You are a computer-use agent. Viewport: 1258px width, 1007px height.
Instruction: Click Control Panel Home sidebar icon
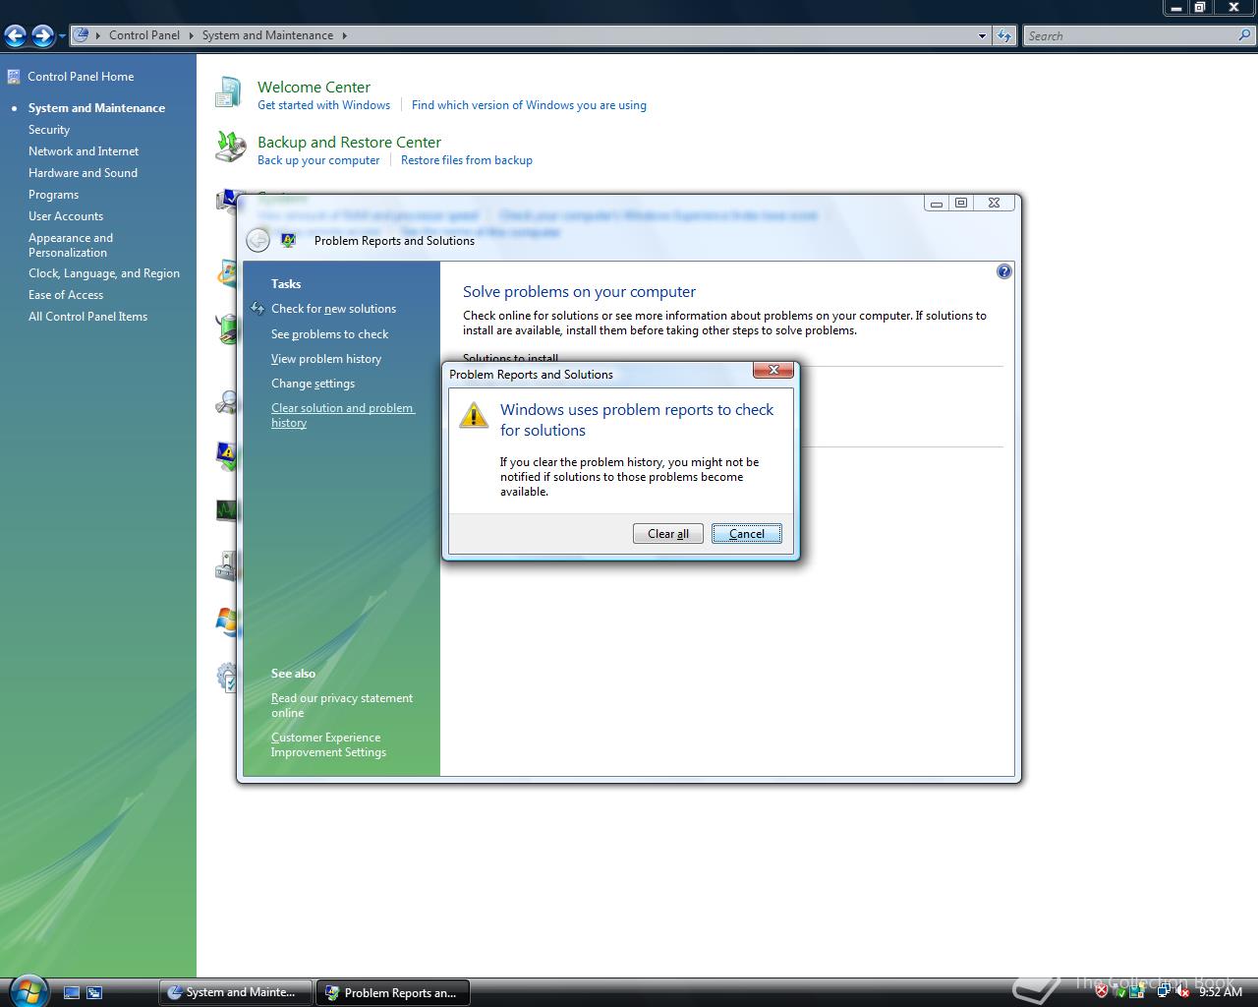(x=14, y=76)
